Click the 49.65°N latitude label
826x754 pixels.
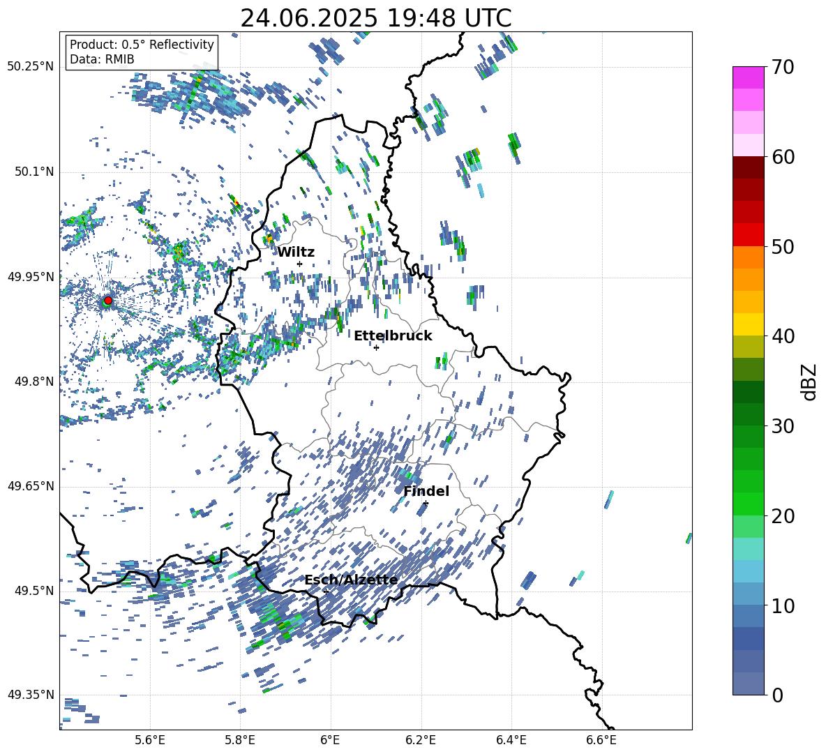point(31,486)
